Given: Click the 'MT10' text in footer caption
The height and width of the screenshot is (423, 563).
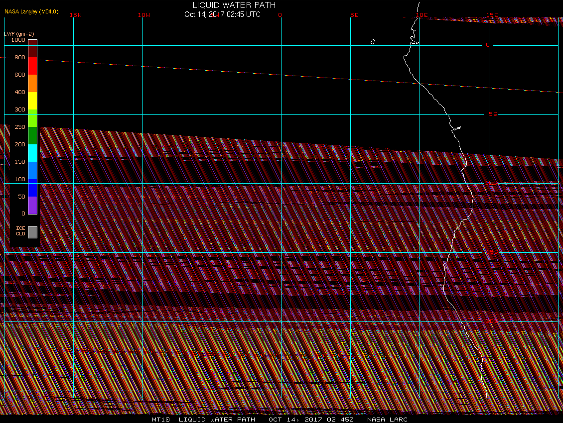Looking at the screenshot, I should click(160, 420).
